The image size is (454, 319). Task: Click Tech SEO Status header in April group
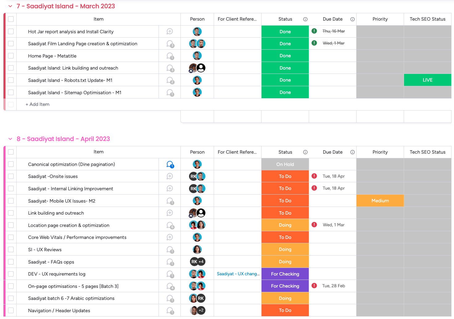[427, 152]
